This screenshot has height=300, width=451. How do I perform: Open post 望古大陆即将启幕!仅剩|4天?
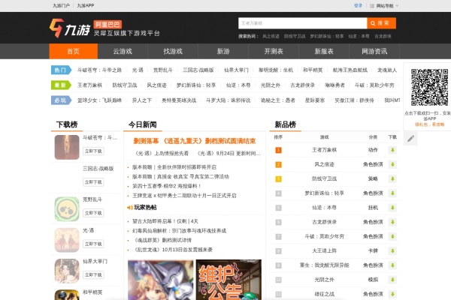[165, 221]
